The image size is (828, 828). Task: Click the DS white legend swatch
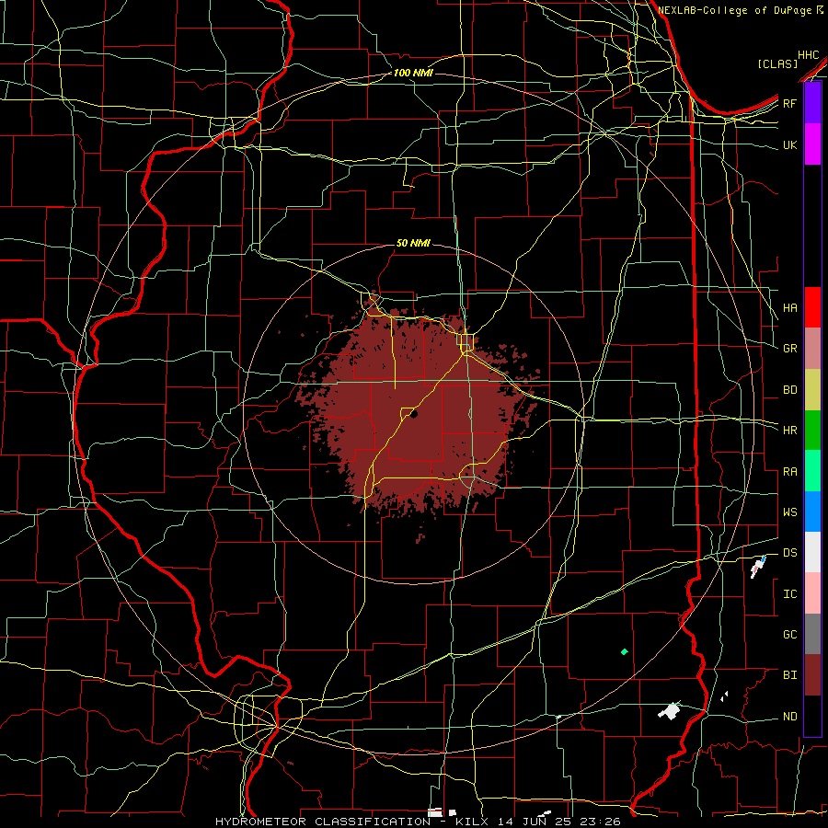click(x=812, y=552)
